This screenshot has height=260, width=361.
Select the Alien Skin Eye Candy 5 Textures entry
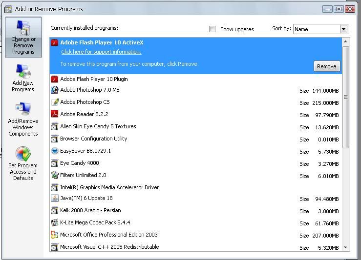(98, 127)
